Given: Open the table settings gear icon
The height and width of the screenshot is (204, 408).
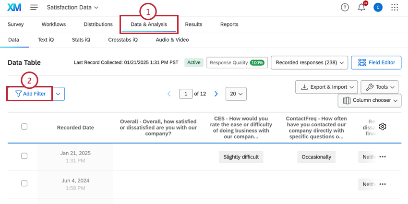Looking at the screenshot, I should 383,127.
